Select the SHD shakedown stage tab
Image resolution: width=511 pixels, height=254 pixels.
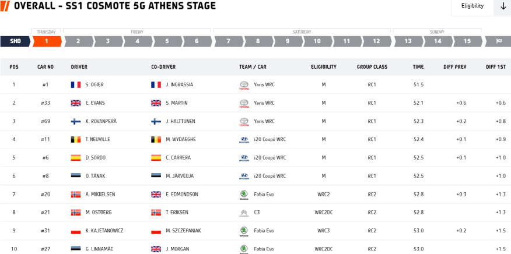click(x=15, y=41)
